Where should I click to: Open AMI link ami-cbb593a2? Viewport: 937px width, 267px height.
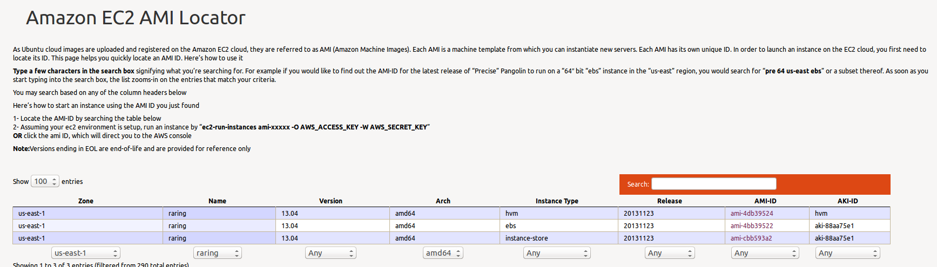coord(751,238)
